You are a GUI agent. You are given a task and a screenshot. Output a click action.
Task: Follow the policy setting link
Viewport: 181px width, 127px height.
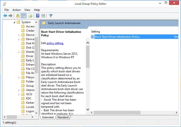coord(55,43)
